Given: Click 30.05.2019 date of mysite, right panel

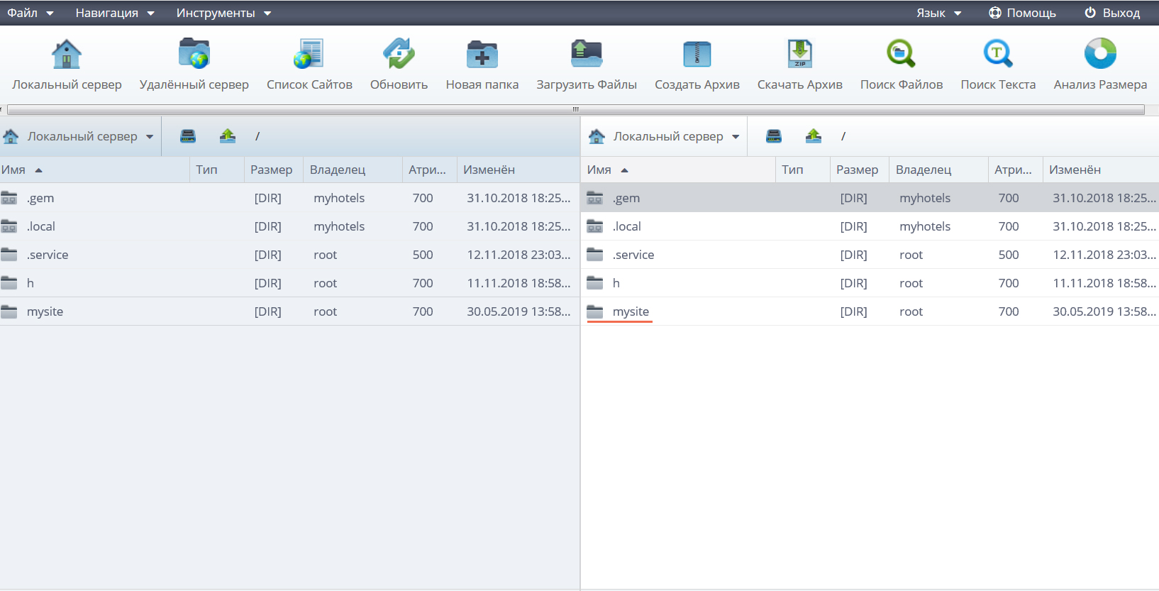Looking at the screenshot, I should click(1104, 311).
